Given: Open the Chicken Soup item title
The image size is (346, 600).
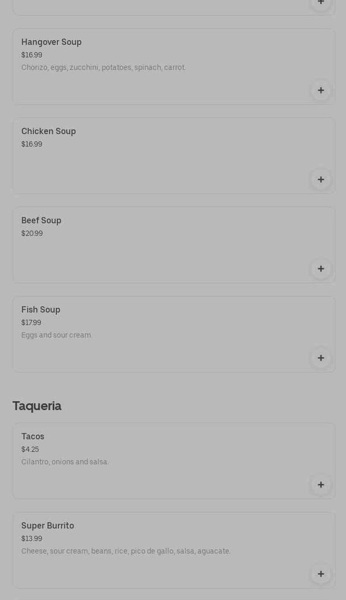Looking at the screenshot, I should (x=48, y=131).
